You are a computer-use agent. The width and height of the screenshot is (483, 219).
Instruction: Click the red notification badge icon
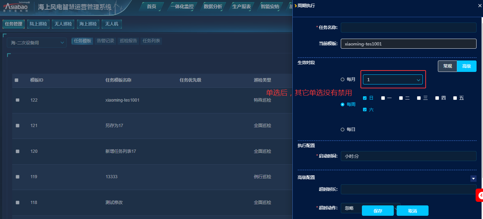[x=480, y=195]
